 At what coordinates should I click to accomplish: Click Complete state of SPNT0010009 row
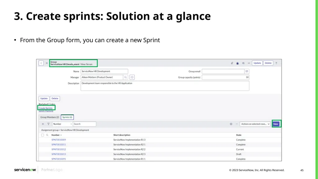pos(241,140)
